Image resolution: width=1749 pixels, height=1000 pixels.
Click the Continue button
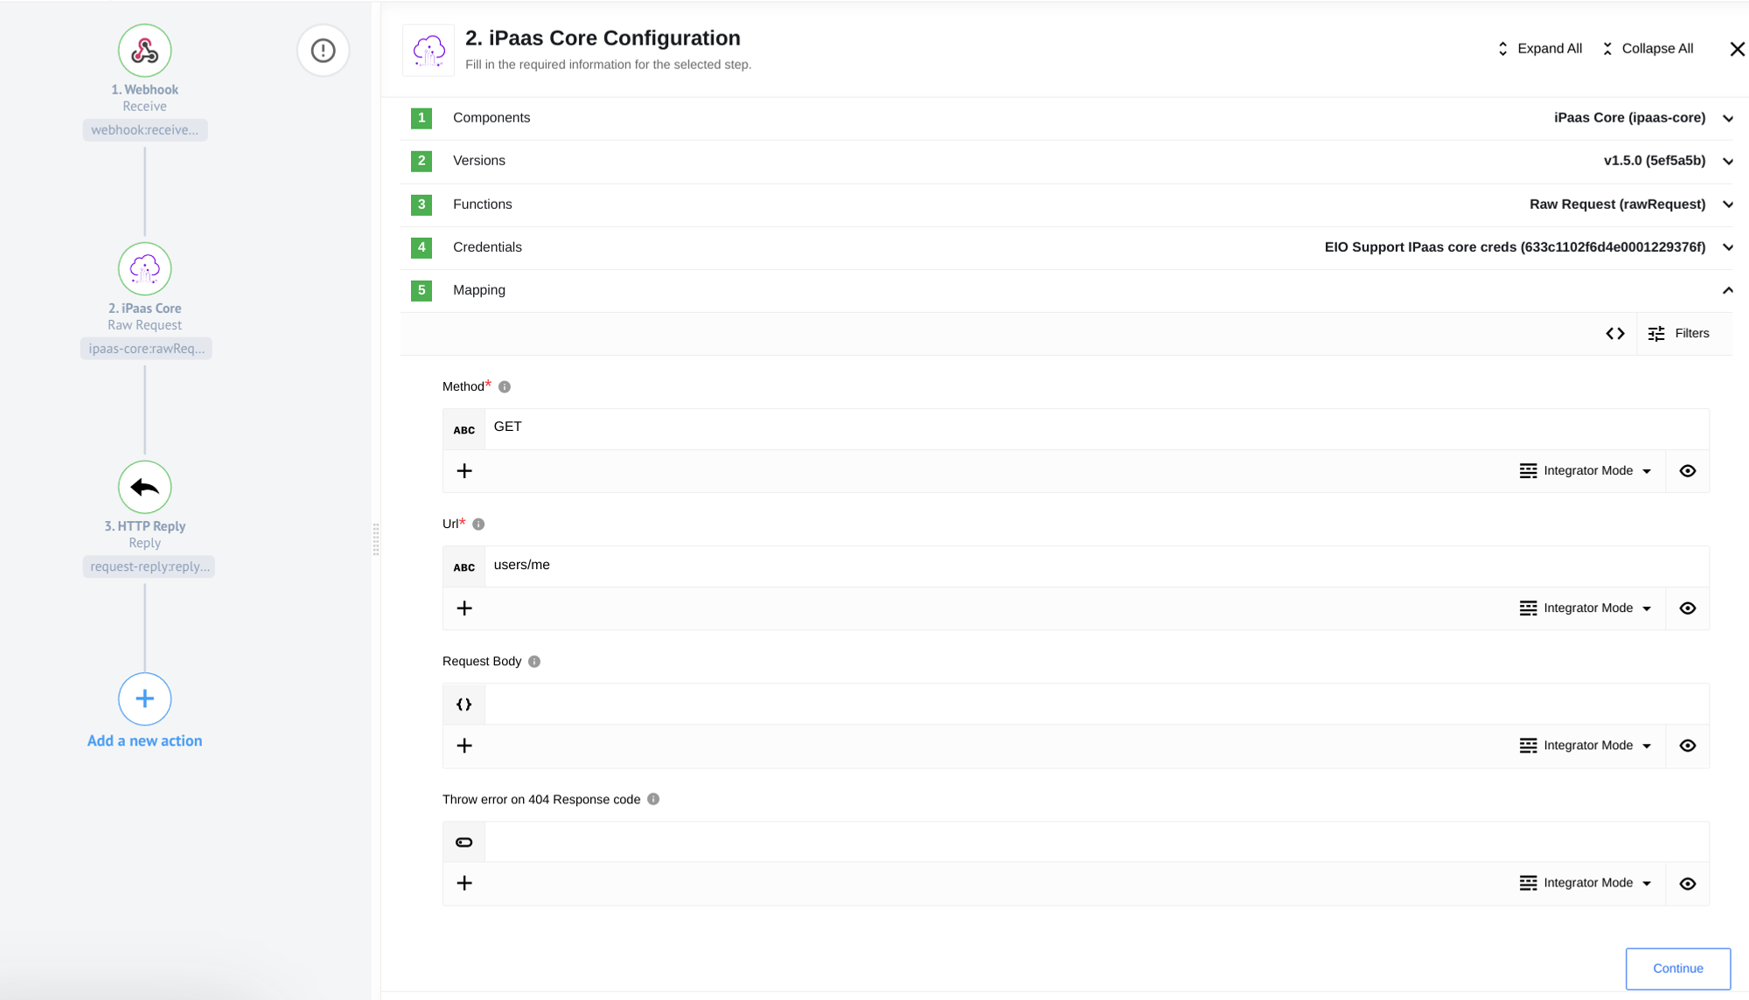[x=1677, y=968]
